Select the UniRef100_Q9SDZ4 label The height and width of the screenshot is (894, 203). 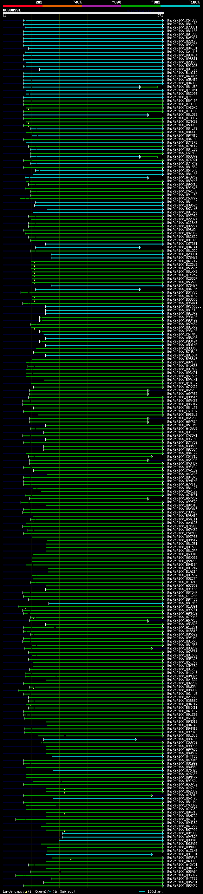click(x=182, y=875)
